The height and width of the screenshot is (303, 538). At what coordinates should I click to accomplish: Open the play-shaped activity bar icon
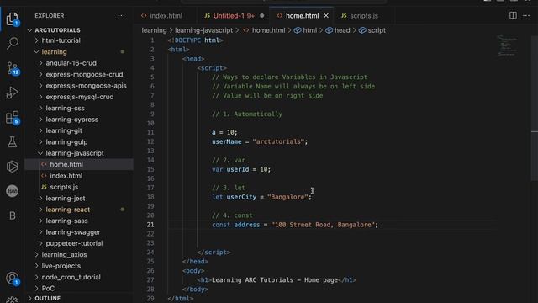tap(12, 167)
